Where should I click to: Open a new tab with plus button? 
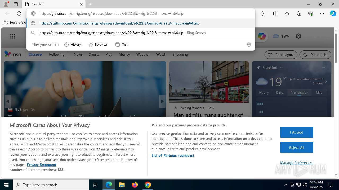point(90,4)
